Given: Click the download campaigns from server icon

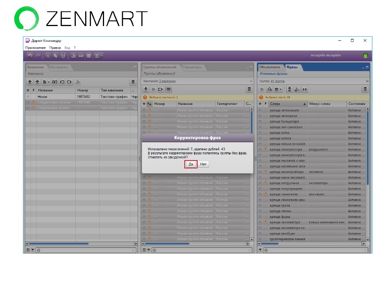Looking at the screenshot, I should coord(37,82).
